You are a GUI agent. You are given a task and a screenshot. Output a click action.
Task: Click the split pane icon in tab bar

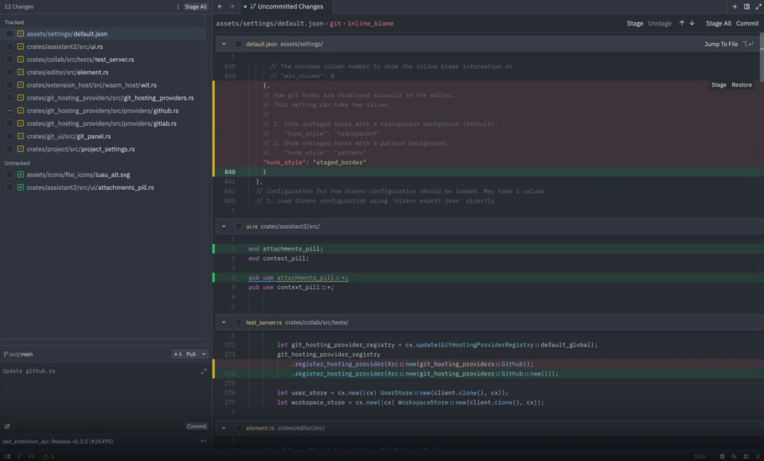click(746, 6)
